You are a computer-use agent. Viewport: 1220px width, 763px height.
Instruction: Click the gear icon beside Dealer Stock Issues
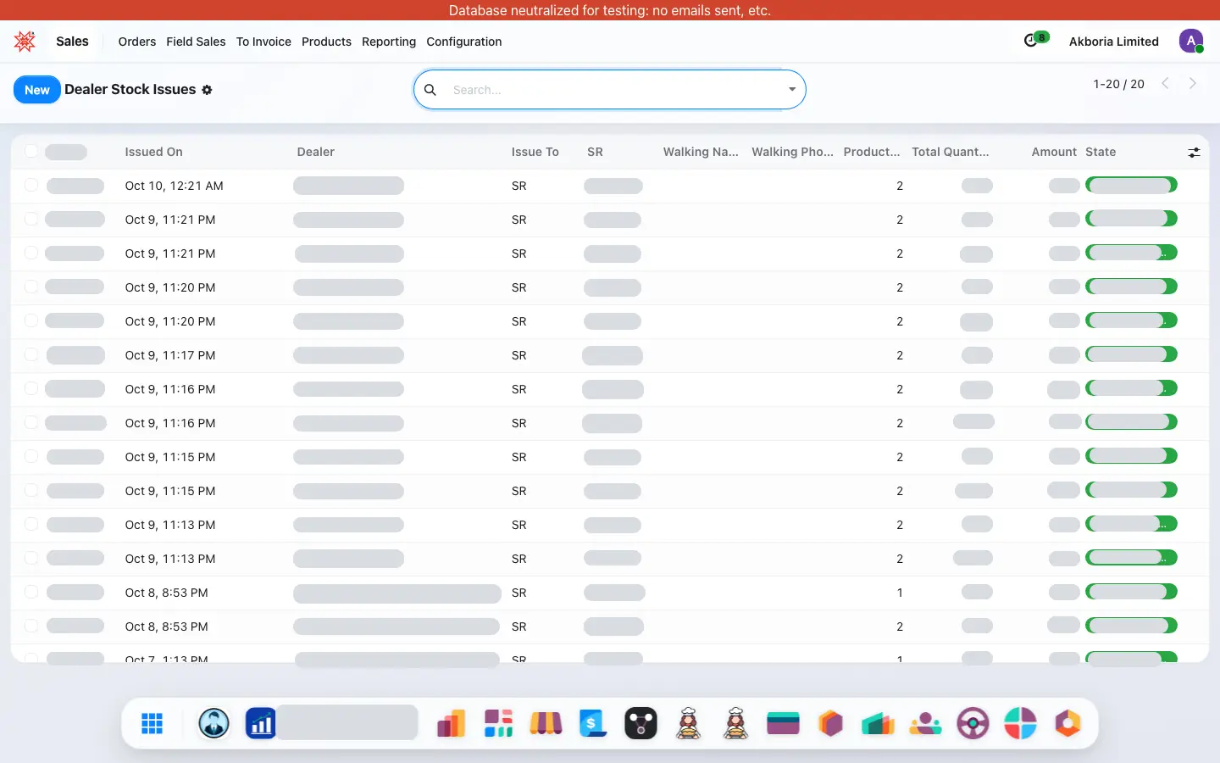207,90
